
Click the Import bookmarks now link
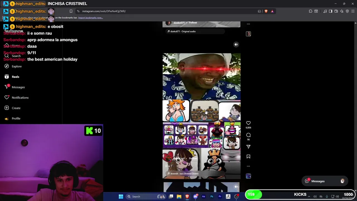[x=90, y=18]
